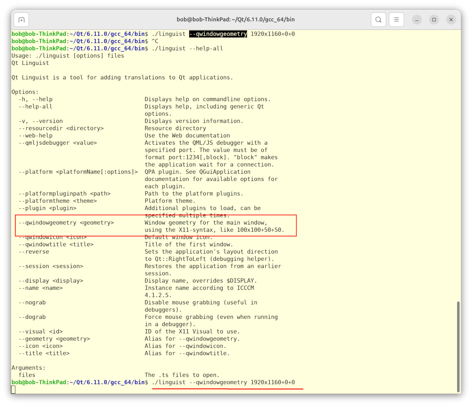The height and width of the screenshot is (406, 472).
Task: Click 'Display name, overrides $DISPLAY.' description
Action: tap(201, 281)
